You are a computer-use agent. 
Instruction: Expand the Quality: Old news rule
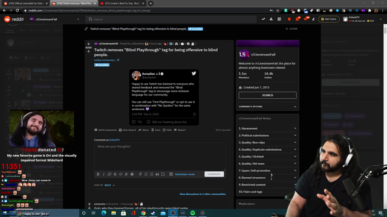click(x=267, y=163)
